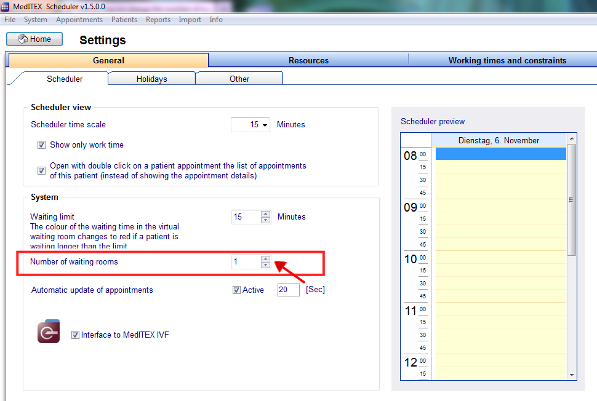Open the Info menu
Screen dimensions: 597x401
coord(216,20)
